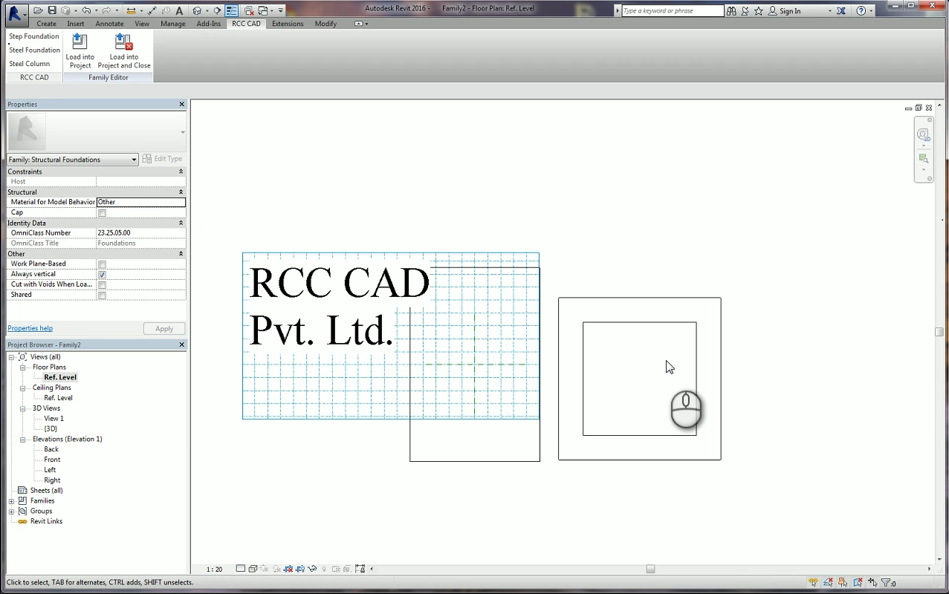Check the Shared property checkbox

coord(101,295)
